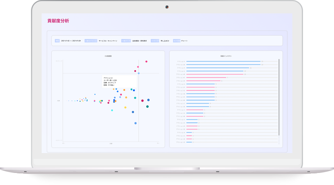Select the チャート display type option
Image resolution: width=334 pixels, height=185 pixels.
pos(185,41)
